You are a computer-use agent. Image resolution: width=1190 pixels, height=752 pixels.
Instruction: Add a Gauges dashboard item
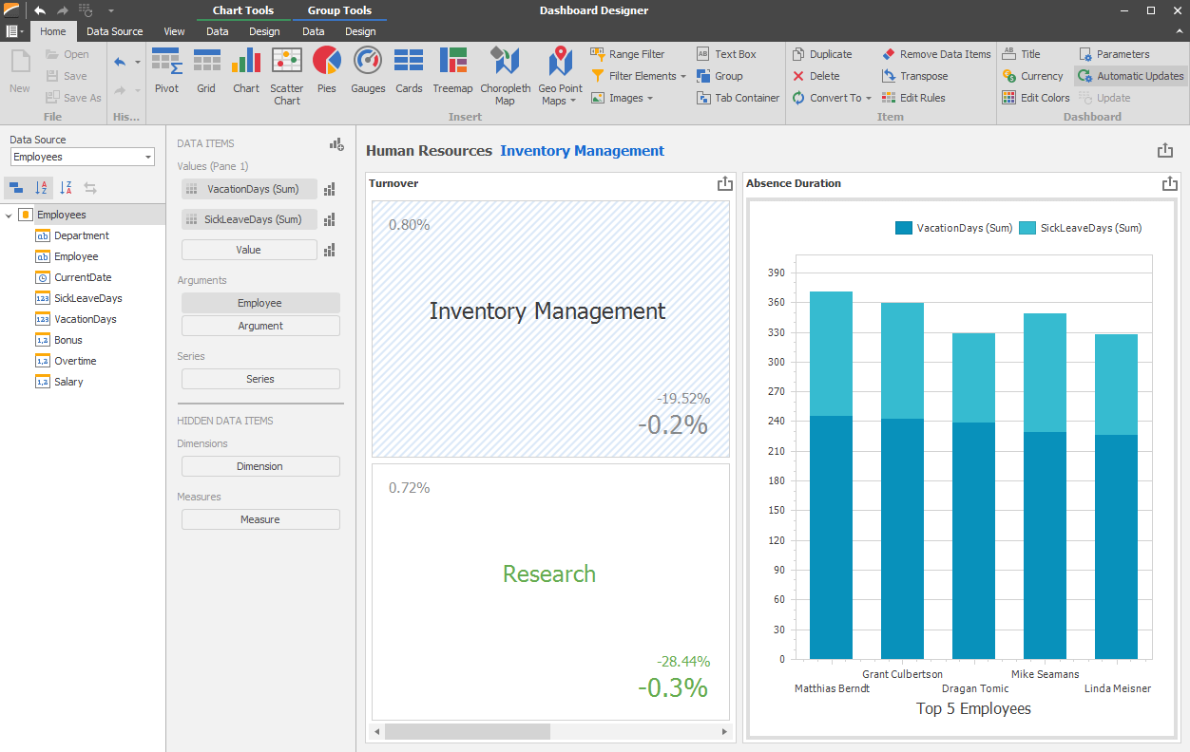[x=367, y=76]
